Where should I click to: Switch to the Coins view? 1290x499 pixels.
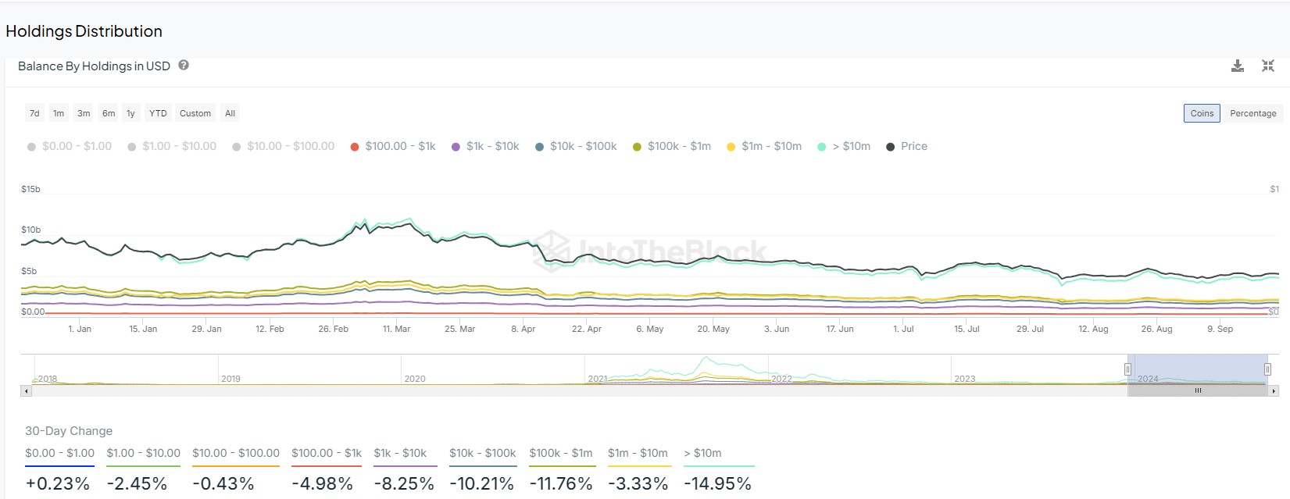[1202, 113]
